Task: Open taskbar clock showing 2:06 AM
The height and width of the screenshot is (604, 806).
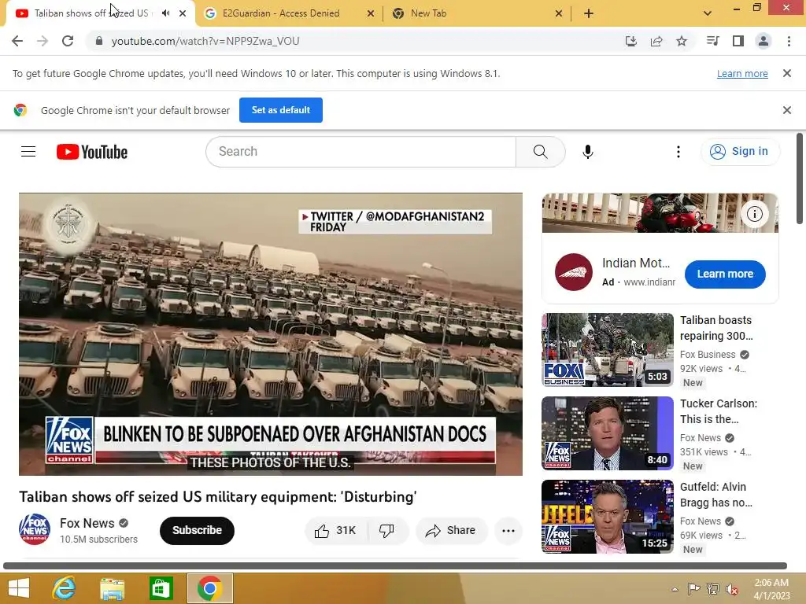Action: [771, 588]
